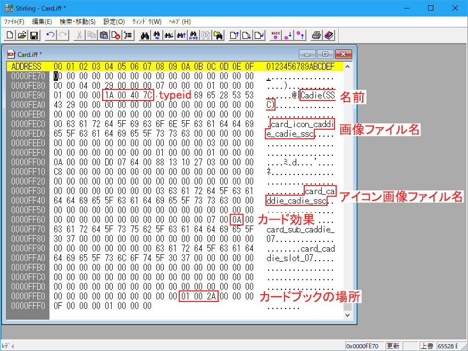This screenshot has width=468, height=351.
Task: Open the ファイル(F) menu
Action: point(14,22)
